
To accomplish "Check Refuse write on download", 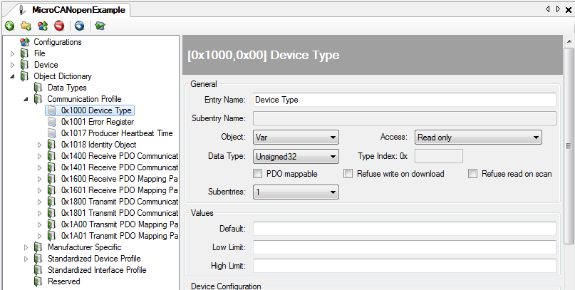I will pos(348,174).
